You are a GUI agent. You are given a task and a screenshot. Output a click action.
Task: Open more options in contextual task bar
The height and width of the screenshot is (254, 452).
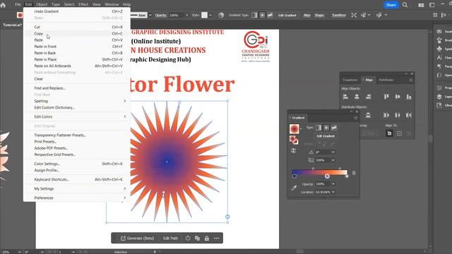(217, 238)
